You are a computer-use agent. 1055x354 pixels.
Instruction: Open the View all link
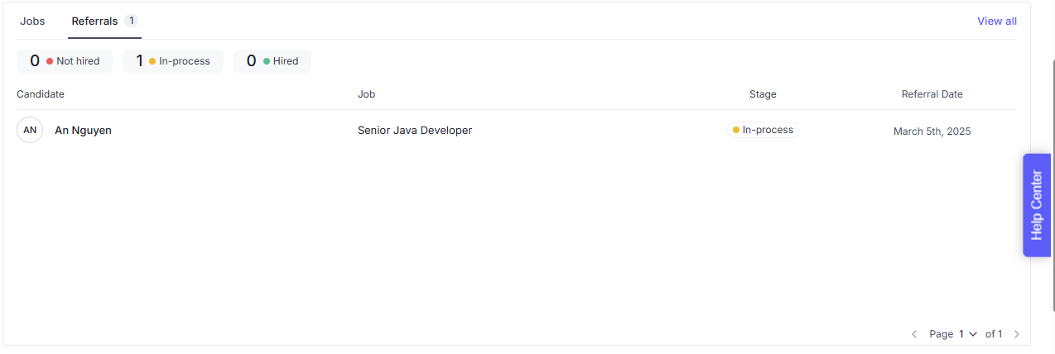pos(997,22)
